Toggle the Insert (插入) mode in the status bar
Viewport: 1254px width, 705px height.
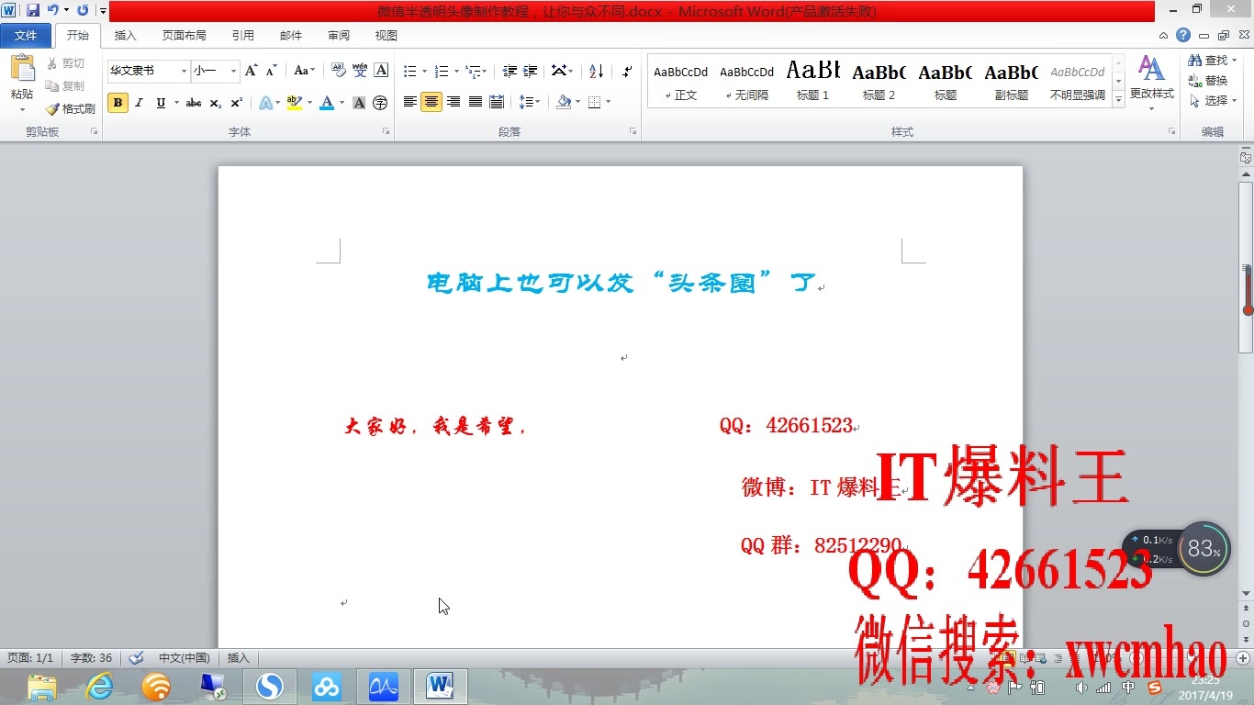pos(239,657)
